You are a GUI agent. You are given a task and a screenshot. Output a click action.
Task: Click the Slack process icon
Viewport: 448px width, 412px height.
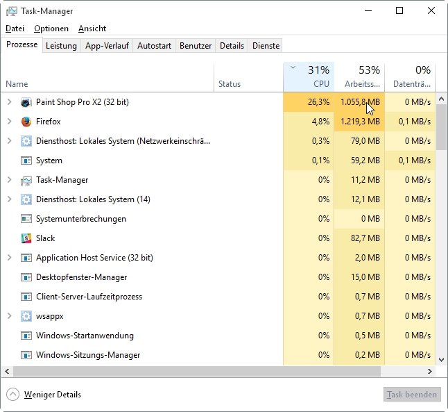click(26, 238)
